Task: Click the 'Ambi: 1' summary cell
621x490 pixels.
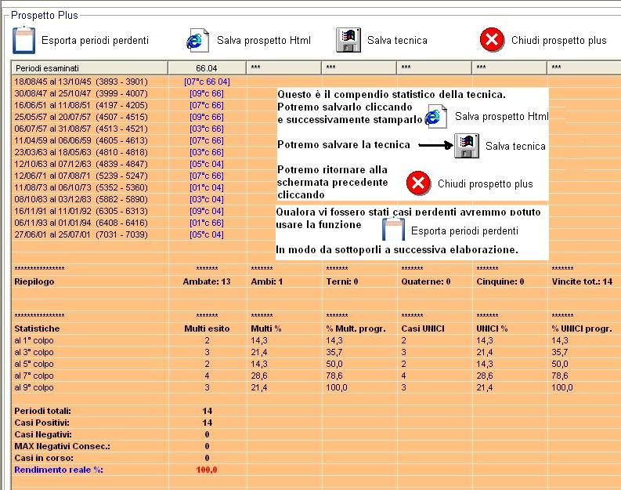Action: point(267,282)
